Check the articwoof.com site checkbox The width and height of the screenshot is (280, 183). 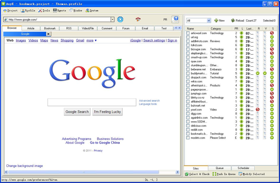coord(188,33)
